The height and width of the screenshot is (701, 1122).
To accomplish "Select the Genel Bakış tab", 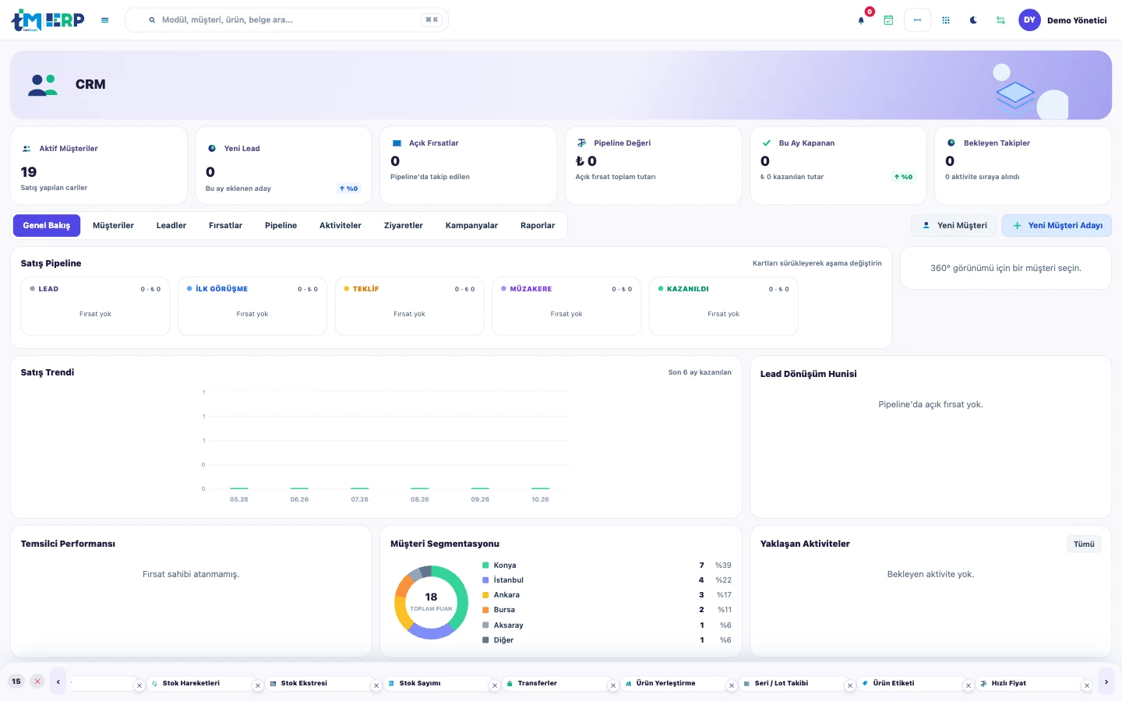I will click(x=47, y=226).
